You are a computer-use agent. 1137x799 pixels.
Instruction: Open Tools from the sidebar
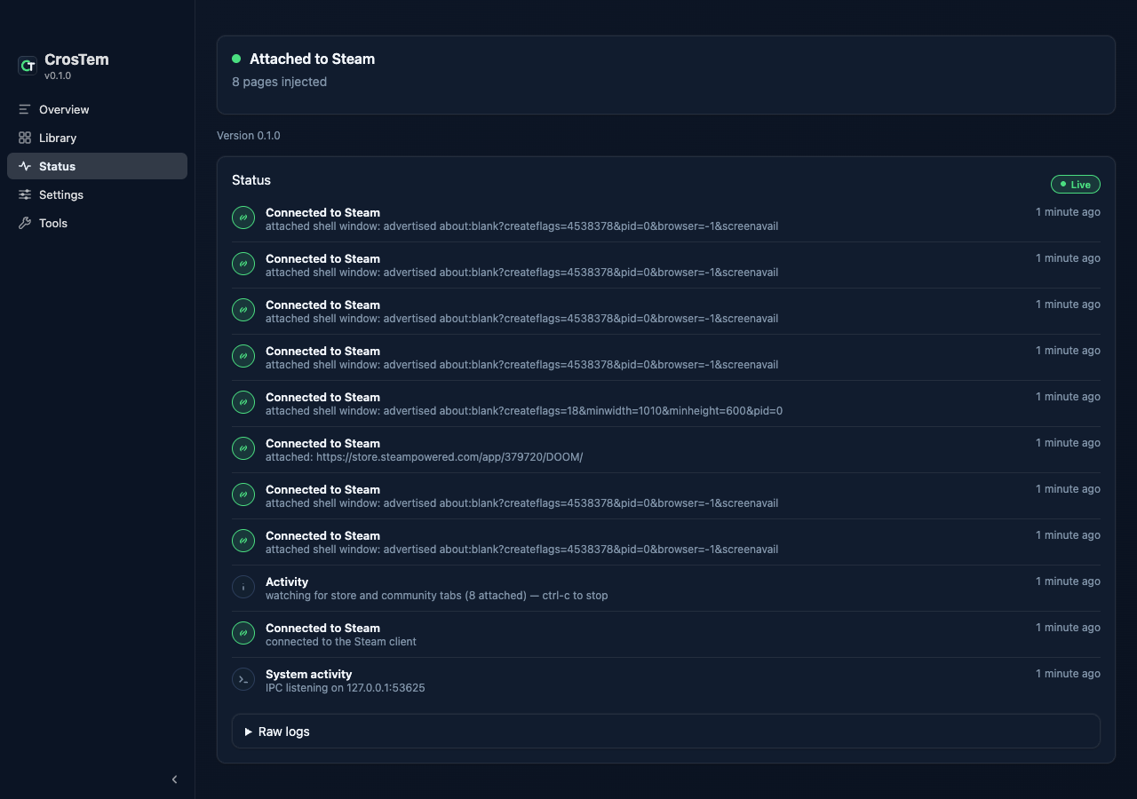pyautogui.click(x=98, y=223)
